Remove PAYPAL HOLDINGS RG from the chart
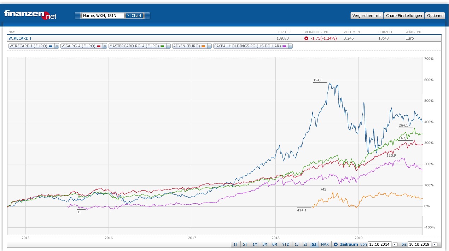449x251 pixels. coord(290,46)
